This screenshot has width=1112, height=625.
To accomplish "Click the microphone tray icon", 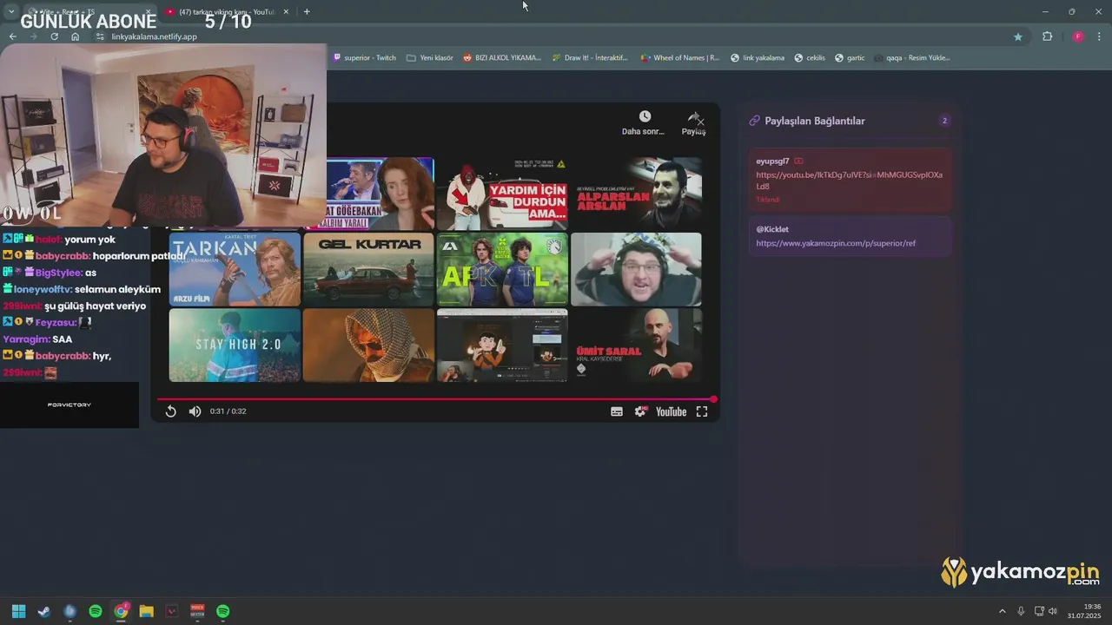I will pos(1021,611).
